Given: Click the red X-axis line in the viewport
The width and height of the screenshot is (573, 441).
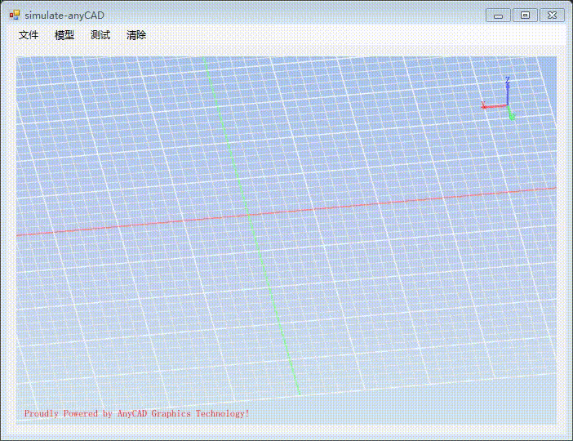Looking at the screenshot, I should click(x=286, y=212).
